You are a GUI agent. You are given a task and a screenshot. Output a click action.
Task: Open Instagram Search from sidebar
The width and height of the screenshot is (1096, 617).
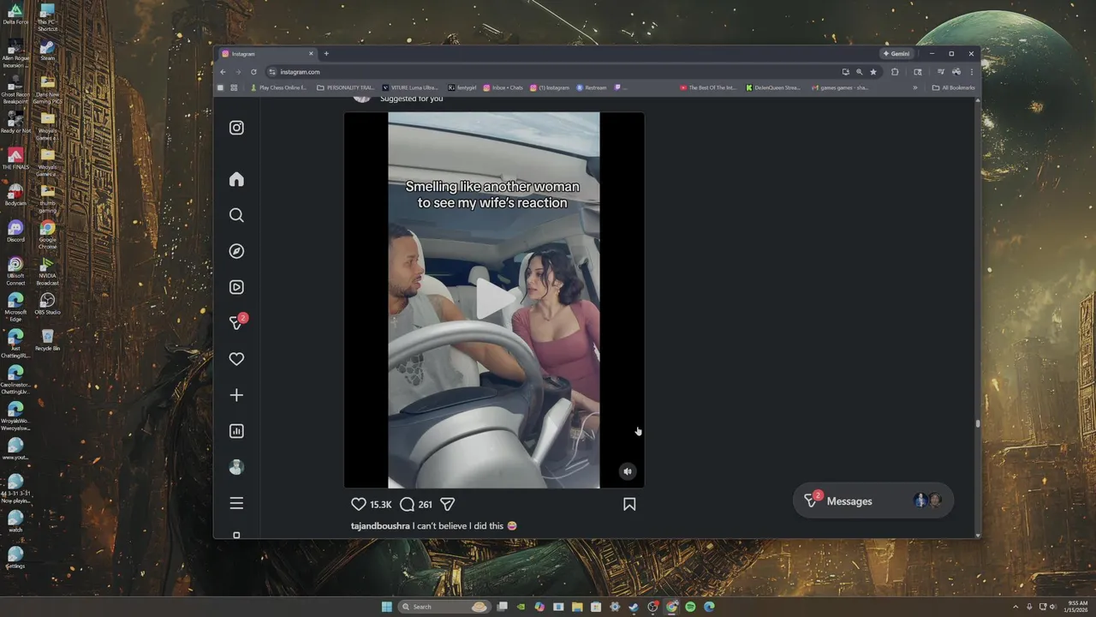tap(236, 215)
